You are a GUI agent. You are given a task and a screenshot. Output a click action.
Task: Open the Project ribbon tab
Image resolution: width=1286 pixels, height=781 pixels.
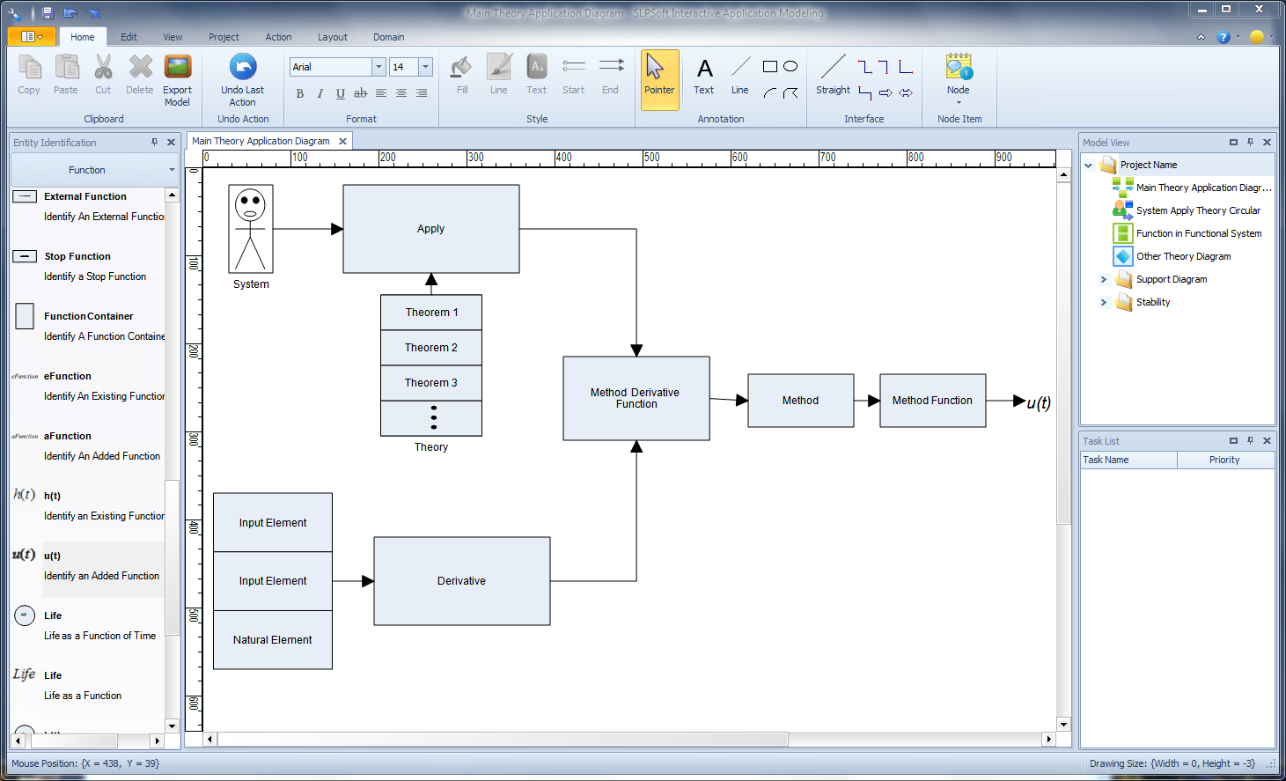coord(224,37)
